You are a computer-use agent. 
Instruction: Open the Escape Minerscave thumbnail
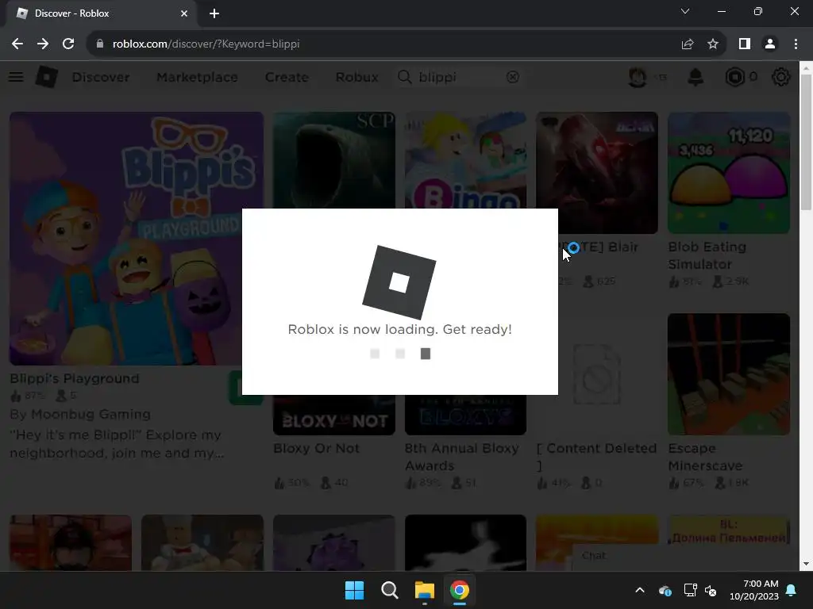click(729, 374)
